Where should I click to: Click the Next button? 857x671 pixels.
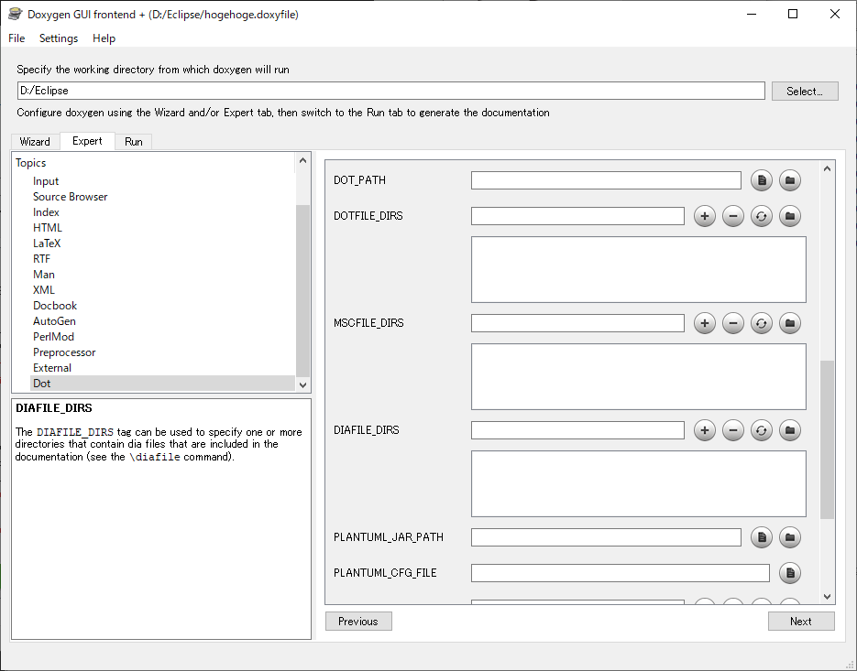pyautogui.click(x=801, y=622)
